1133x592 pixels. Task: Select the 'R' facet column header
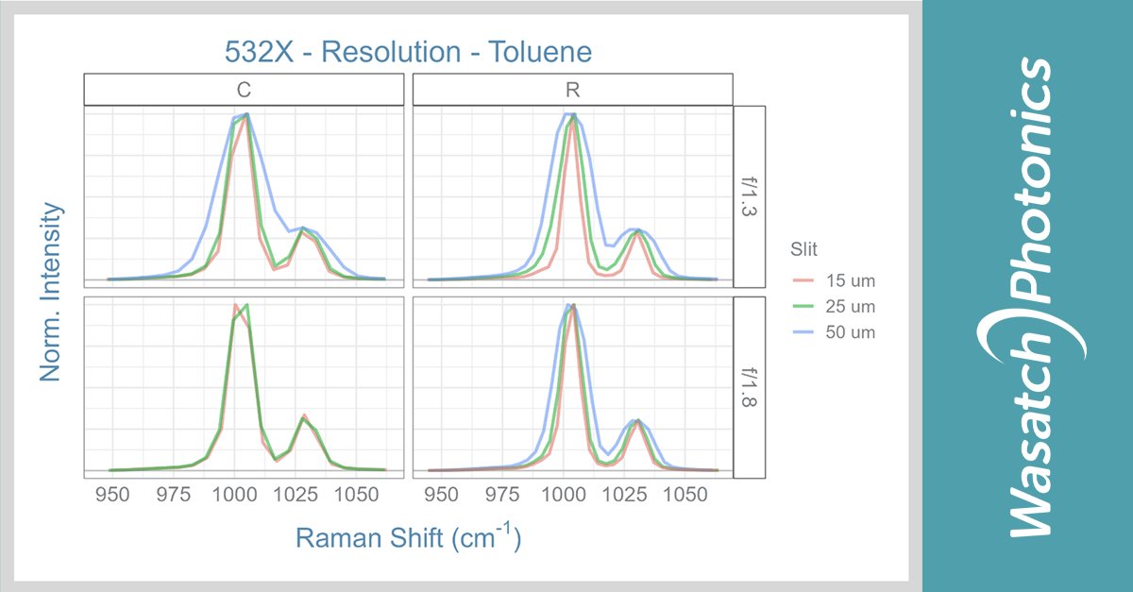[573, 91]
